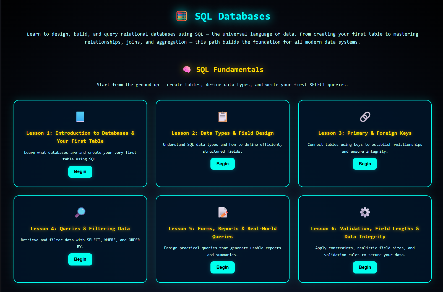443x292 pixels.
Task: Select the blue book icon on Lesson 1 card
Action: pyautogui.click(x=80, y=117)
